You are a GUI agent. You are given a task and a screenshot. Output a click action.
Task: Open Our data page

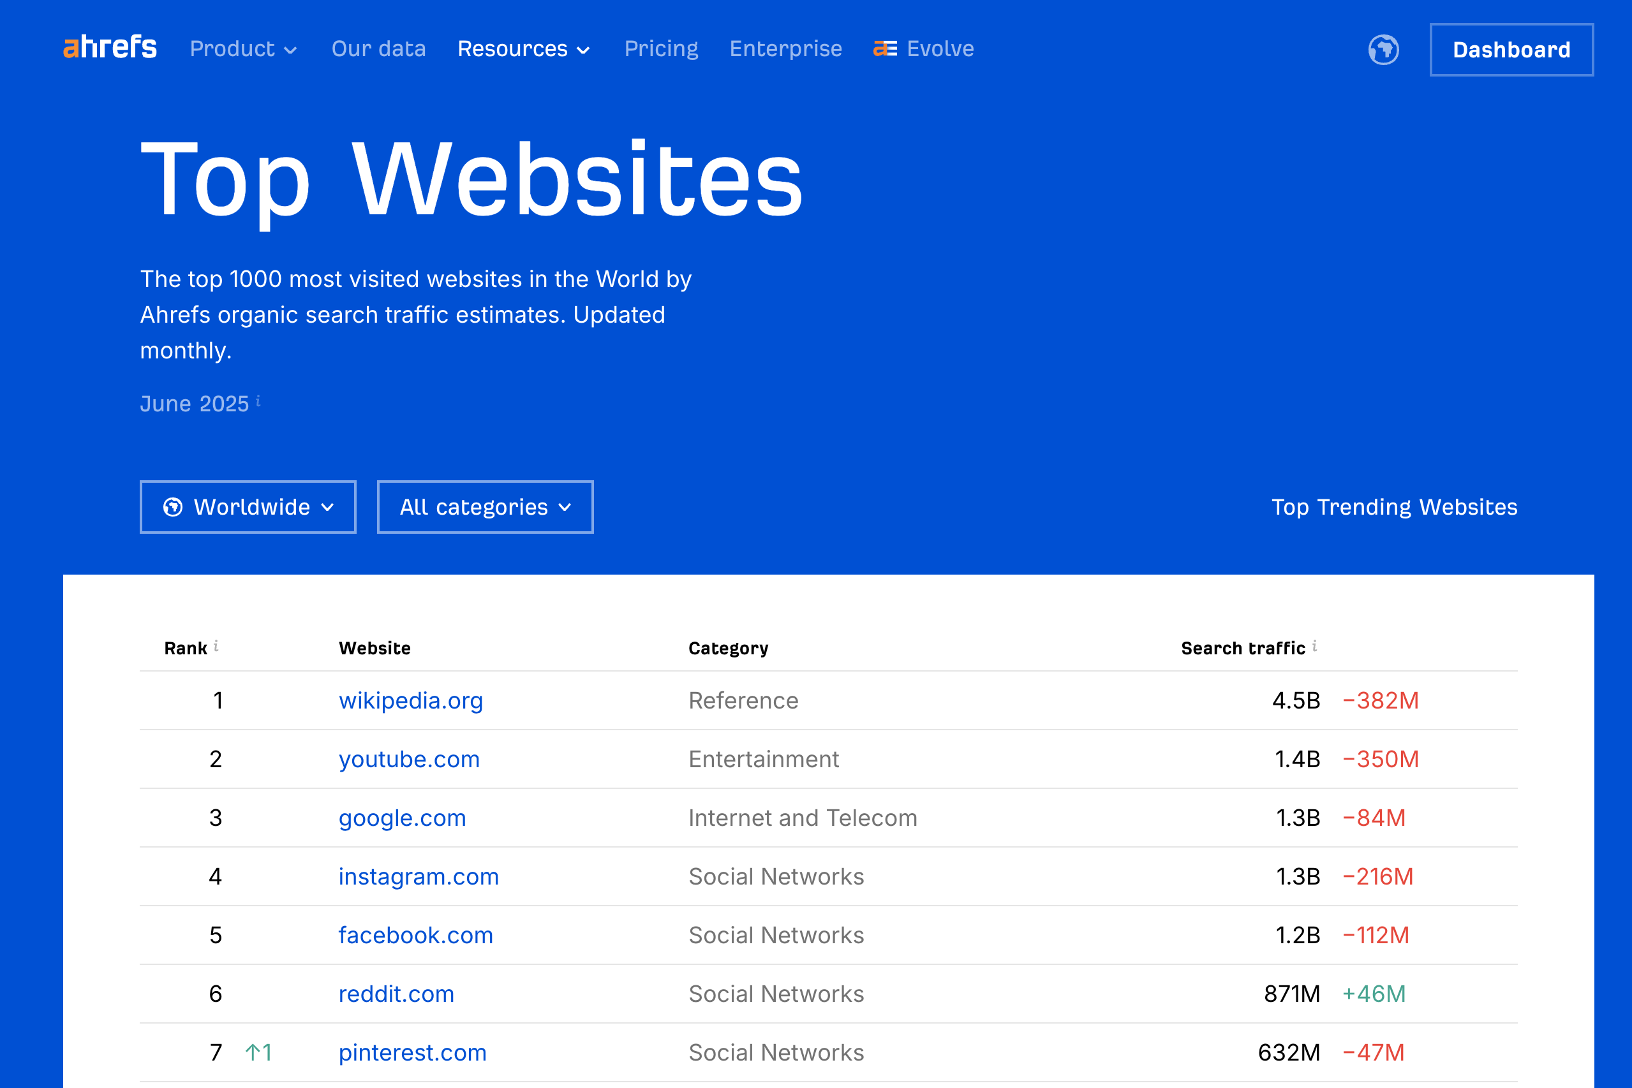(378, 48)
